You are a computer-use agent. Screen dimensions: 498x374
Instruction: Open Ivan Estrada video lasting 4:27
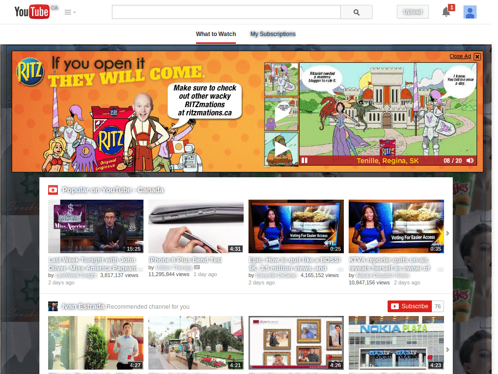pyautogui.click(x=96, y=343)
